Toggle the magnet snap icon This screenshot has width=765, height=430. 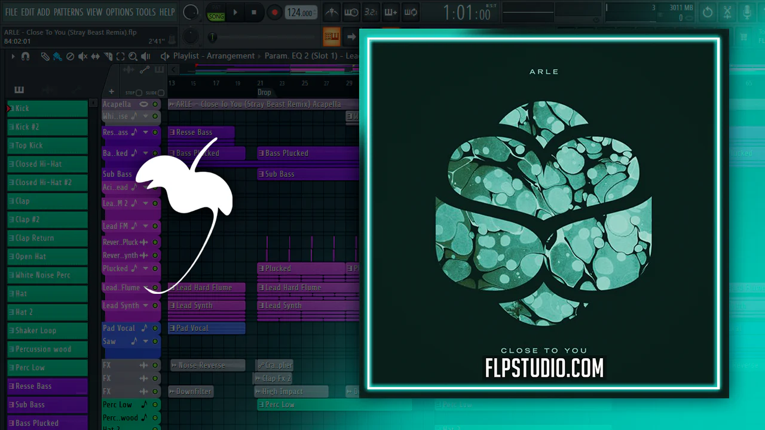click(x=25, y=56)
